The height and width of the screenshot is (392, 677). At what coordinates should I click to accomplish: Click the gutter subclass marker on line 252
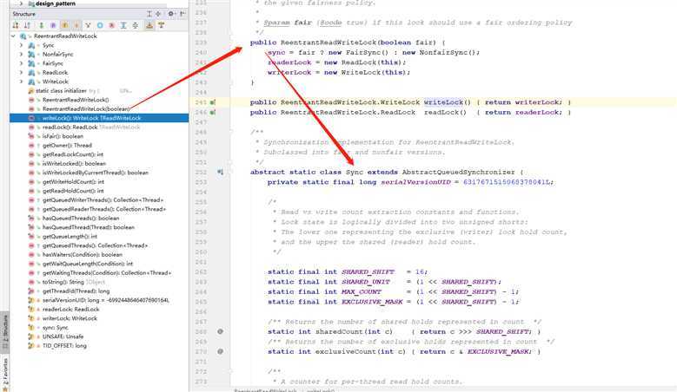pyautogui.click(x=220, y=172)
